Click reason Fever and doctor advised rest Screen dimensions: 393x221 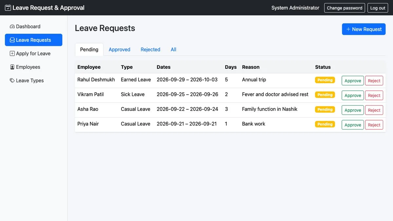click(275, 94)
